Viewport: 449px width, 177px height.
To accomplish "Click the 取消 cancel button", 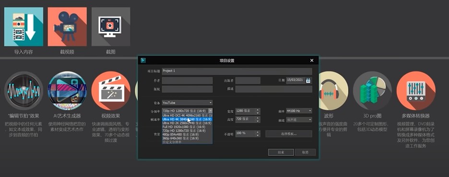I will 305,152.
